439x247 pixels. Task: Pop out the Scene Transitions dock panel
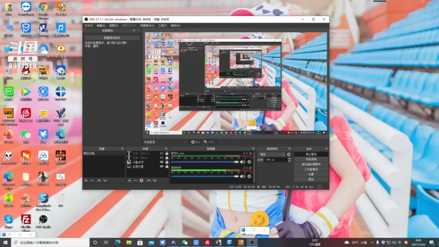(289, 149)
